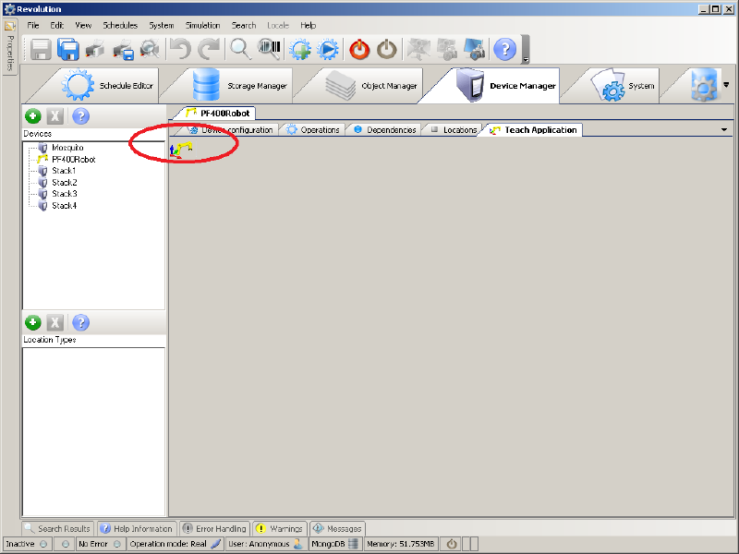
Task: Expand the main tab overflow arrow
Action: (726, 85)
